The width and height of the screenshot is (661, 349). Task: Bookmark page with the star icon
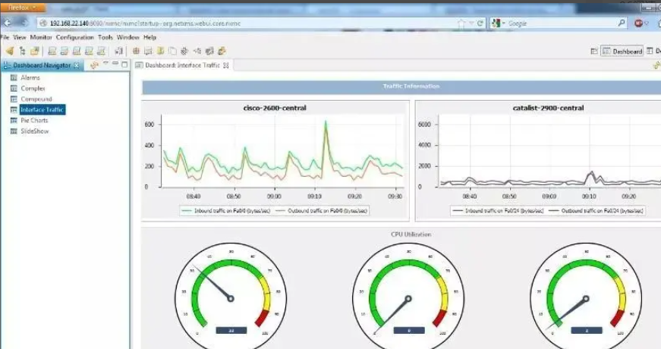pyautogui.click(x=461, y=24)
